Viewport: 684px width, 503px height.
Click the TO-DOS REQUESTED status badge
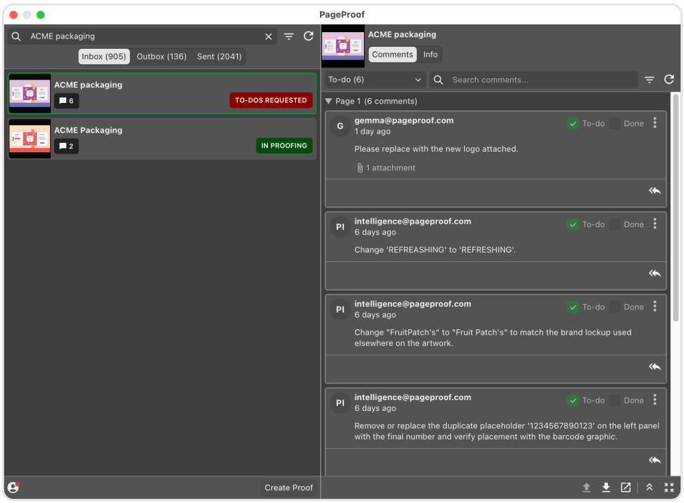271,100
